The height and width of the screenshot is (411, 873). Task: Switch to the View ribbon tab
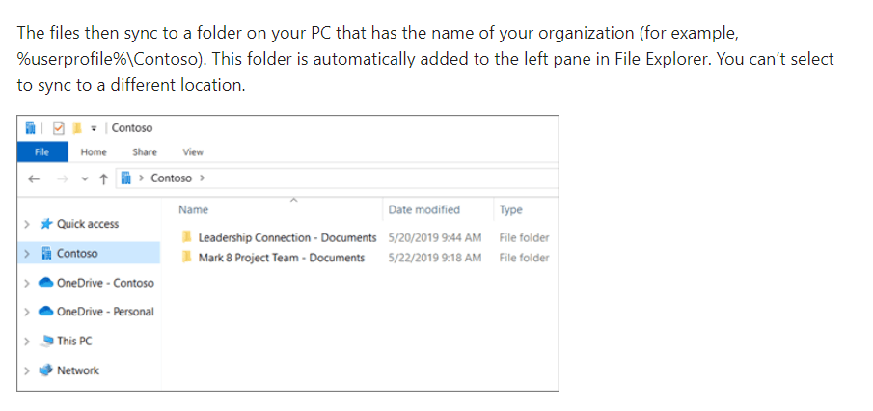(x=193, y=152)
